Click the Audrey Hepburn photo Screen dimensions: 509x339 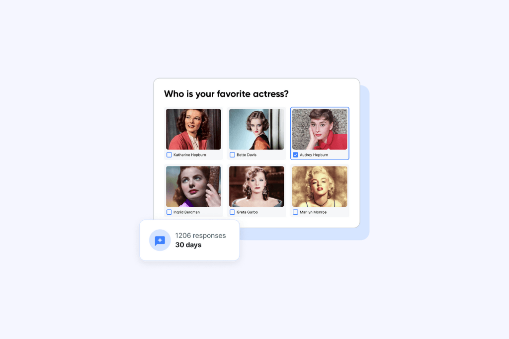320,129
